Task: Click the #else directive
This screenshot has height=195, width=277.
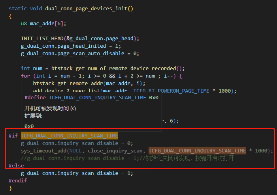Action: click(16, 166)
